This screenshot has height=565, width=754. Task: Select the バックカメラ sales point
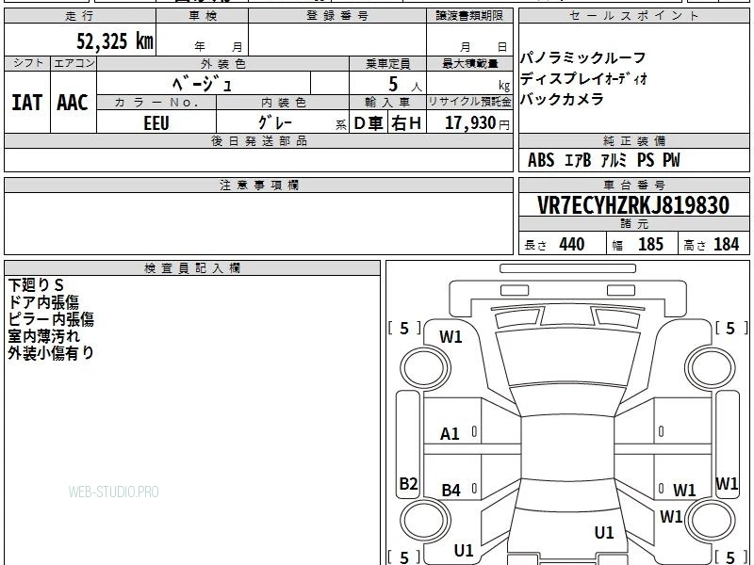(562, 99)
